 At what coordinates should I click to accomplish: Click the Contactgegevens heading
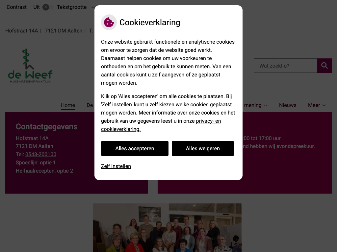click(x=46, y=127)
